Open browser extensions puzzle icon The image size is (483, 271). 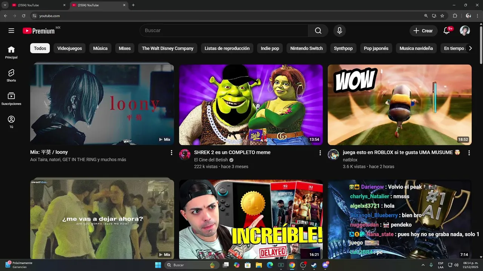click(455, 16)
